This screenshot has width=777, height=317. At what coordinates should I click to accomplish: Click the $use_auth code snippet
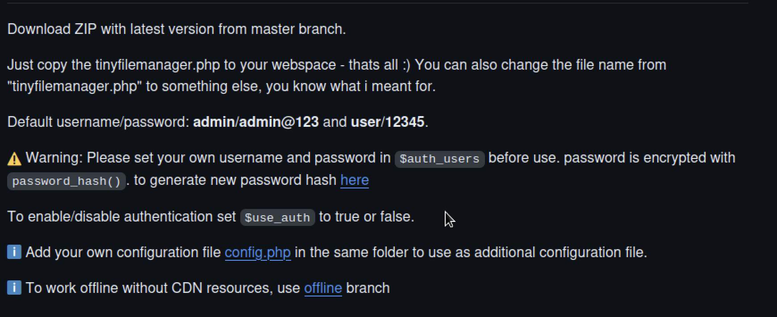277,217
